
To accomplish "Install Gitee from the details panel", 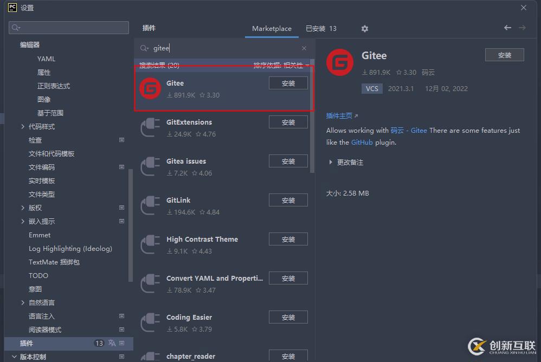I will (x=505, y=55).
